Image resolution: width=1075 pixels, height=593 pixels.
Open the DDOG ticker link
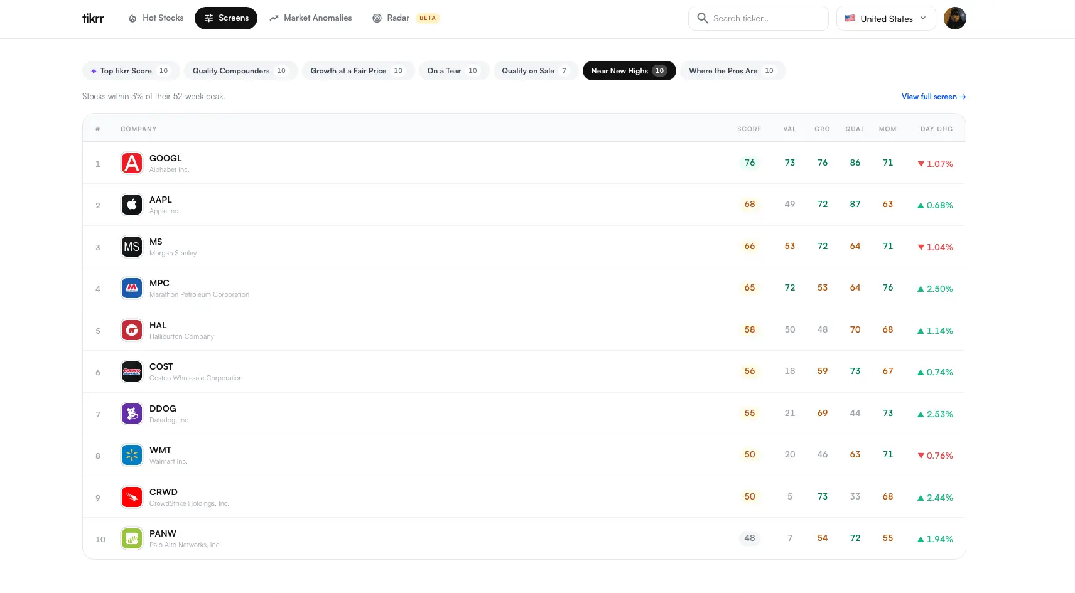pyautogui.click(x=163, y=409)
